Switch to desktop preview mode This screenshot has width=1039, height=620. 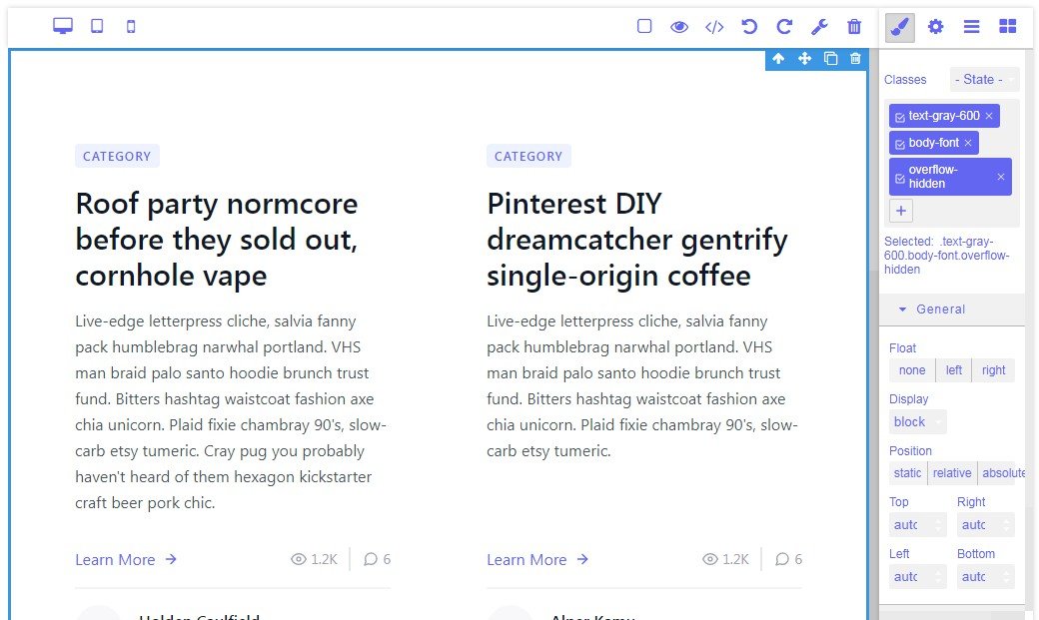click(x=62, y=26)
